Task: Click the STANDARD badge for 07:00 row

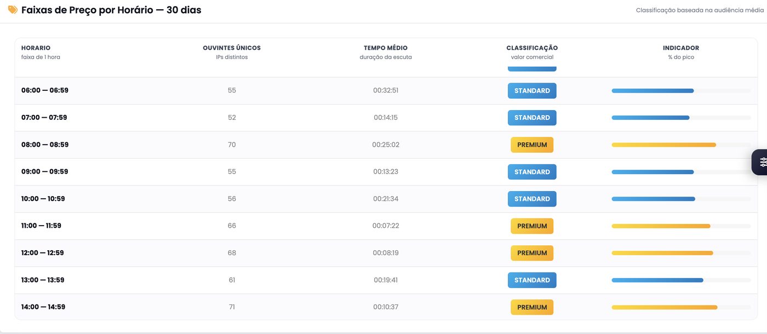Action: click(532, 118)
